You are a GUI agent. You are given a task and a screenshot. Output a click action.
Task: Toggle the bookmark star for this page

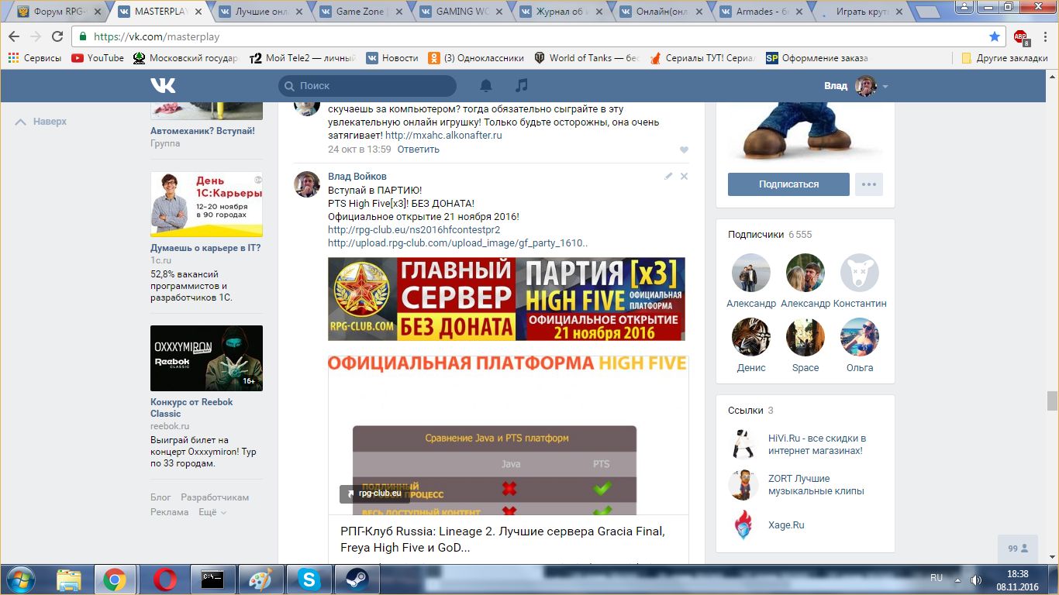995,36
